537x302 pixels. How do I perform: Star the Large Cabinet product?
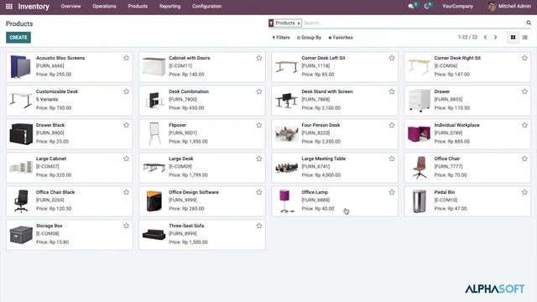pyautogui.click(x=127, y=159)
